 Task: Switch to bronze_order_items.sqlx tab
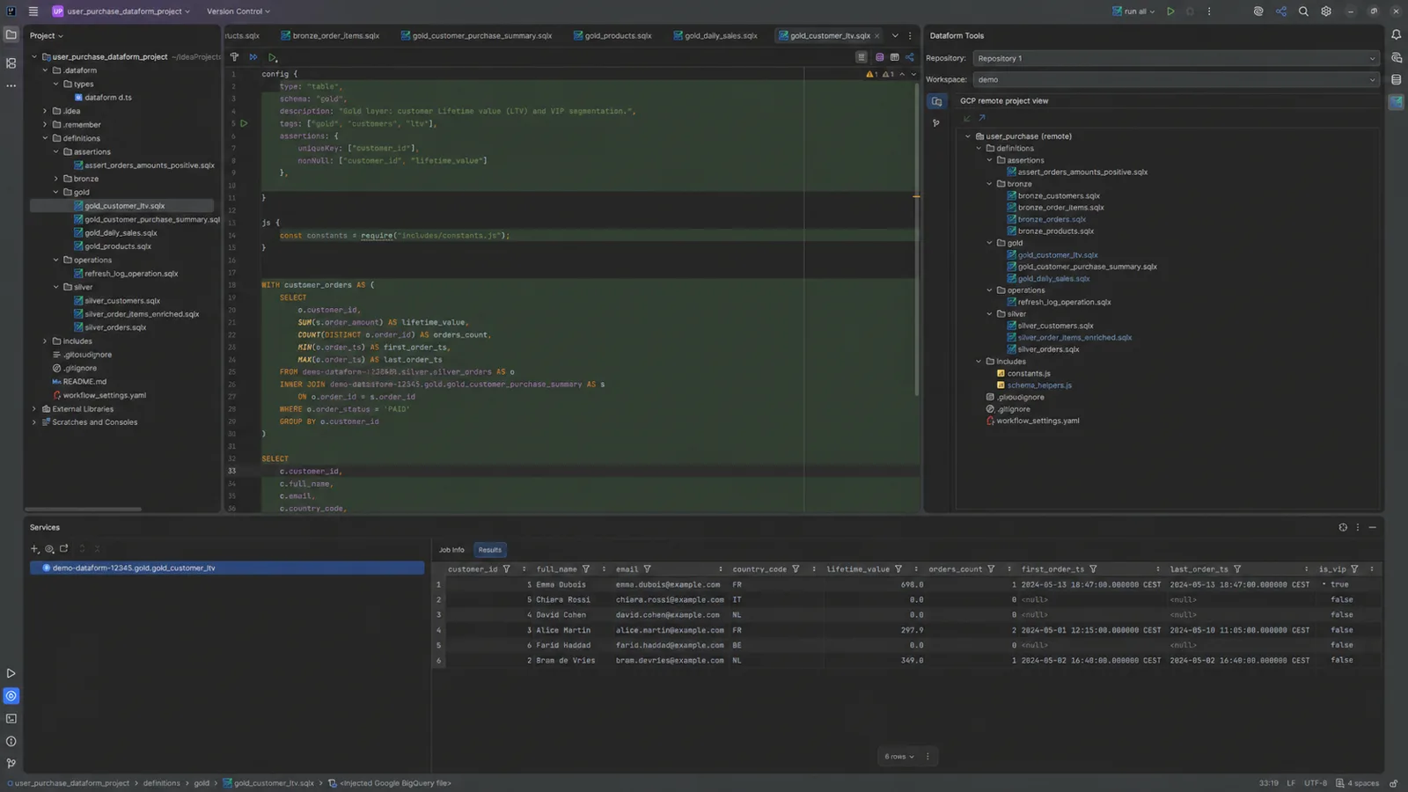pyautogui.click(x=330, y=36)
